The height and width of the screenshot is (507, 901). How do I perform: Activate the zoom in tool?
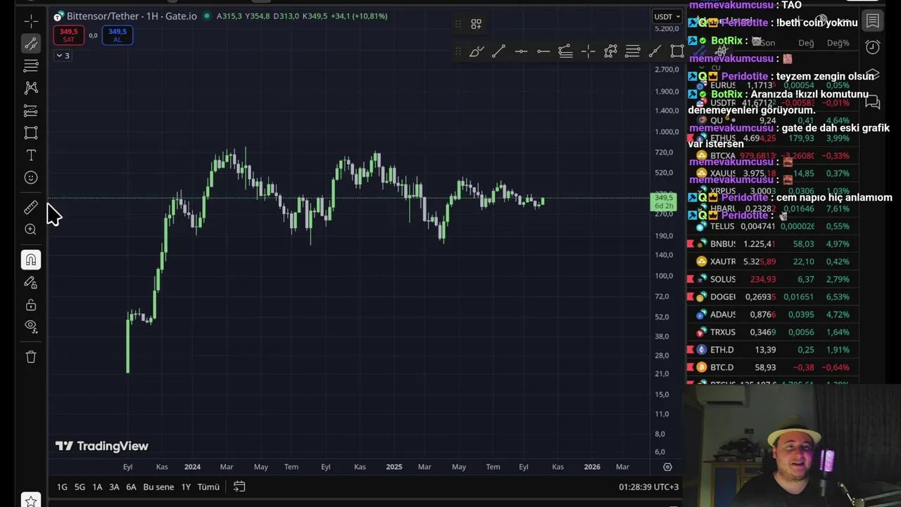click(31, 230)
